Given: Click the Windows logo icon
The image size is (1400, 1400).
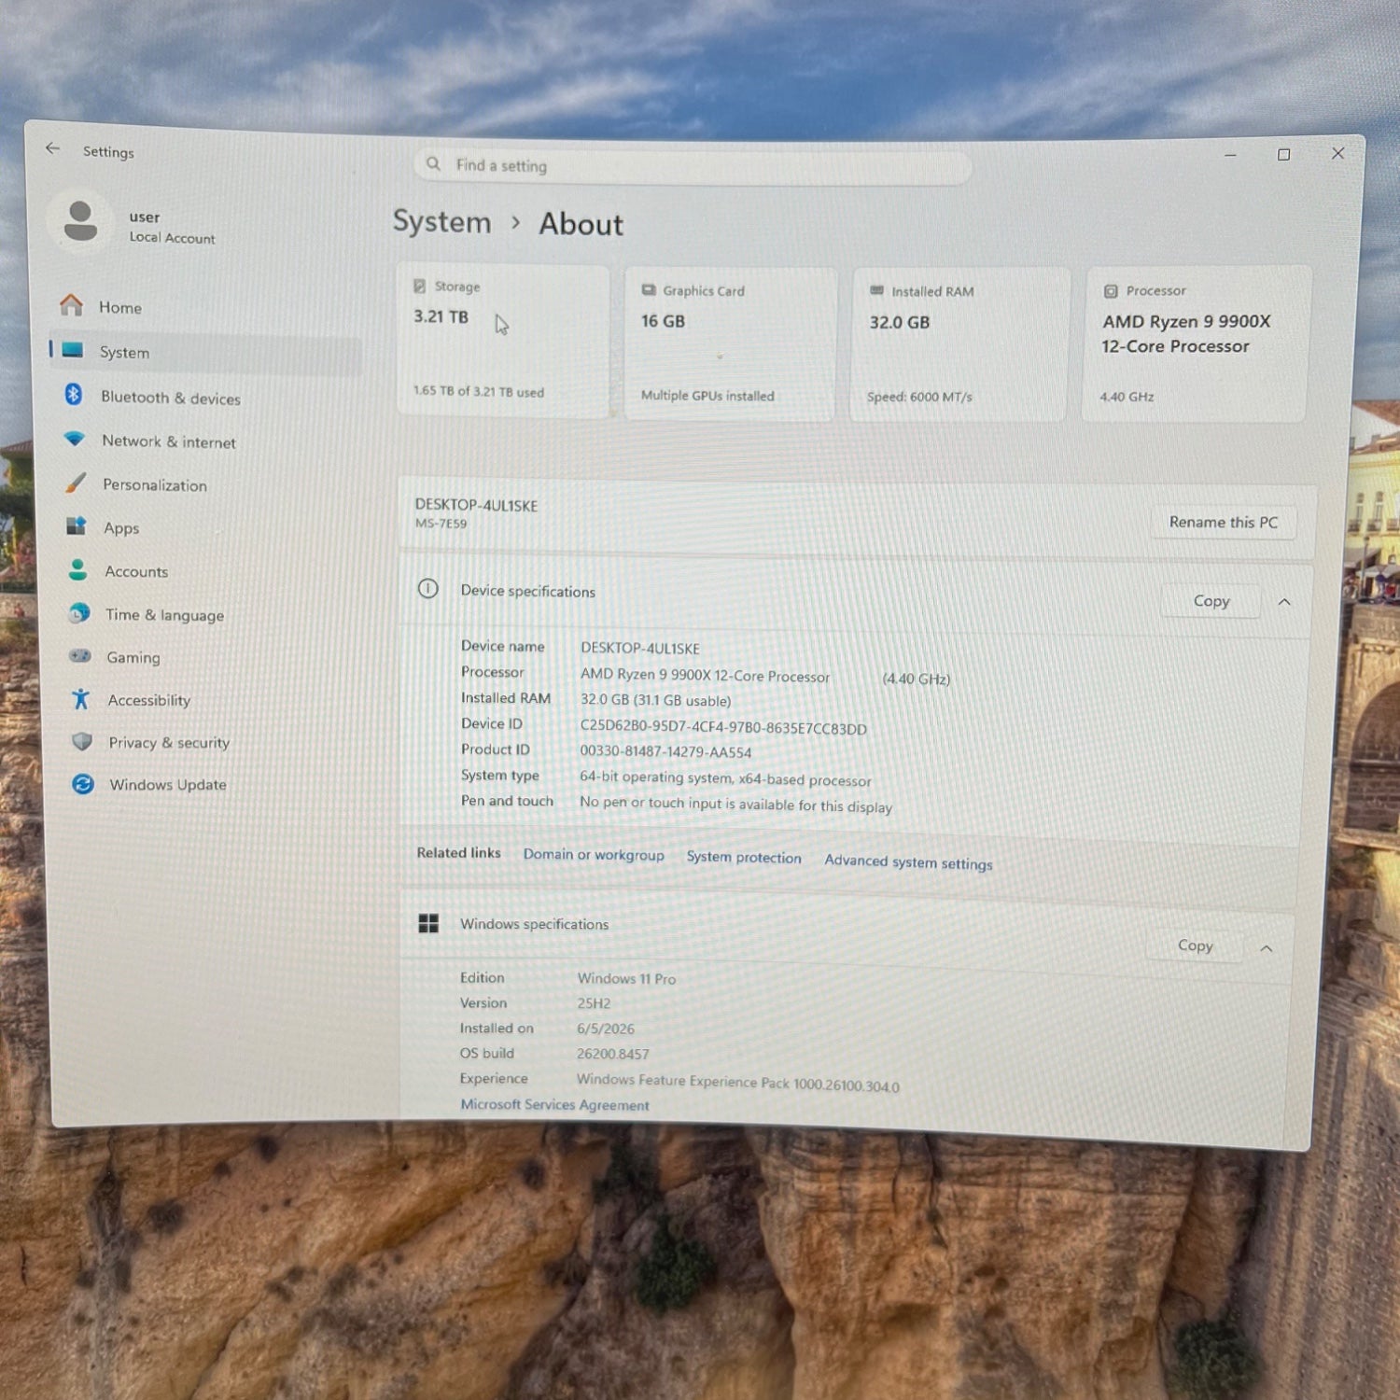Looking at the screenshot, I should click(x=428, y=923).
